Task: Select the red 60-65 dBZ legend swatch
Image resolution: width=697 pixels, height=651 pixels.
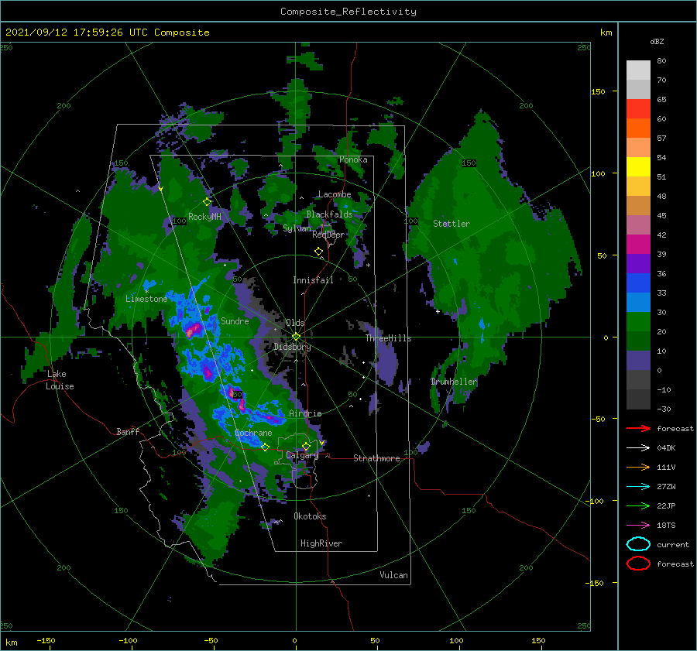Action: pyautogui.click(x=638, y=109)
